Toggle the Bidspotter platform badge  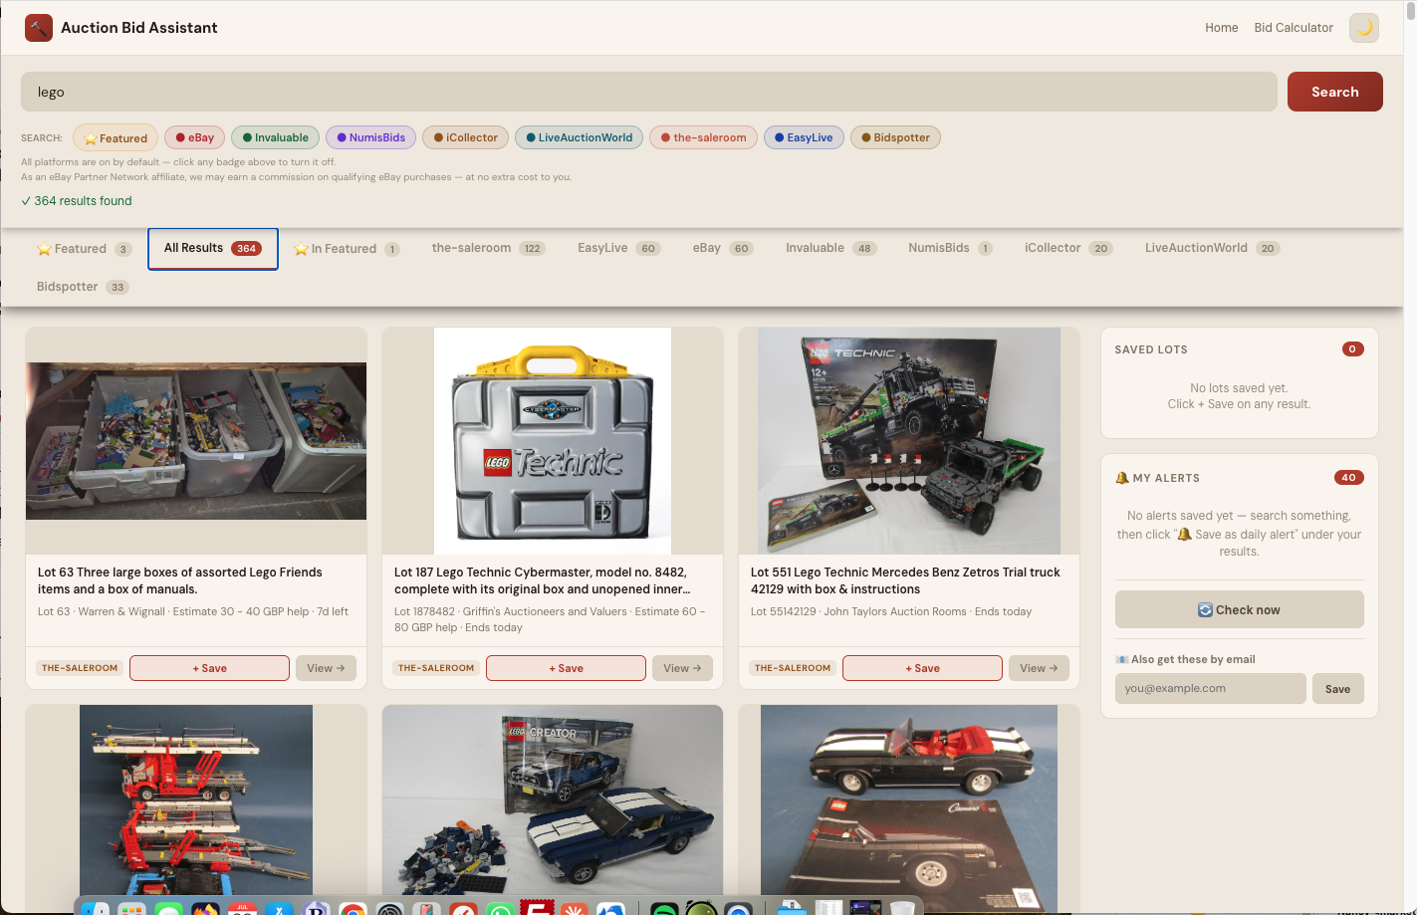895,137
